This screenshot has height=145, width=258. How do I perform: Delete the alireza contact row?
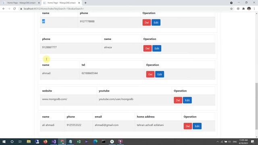click(148, 48)
